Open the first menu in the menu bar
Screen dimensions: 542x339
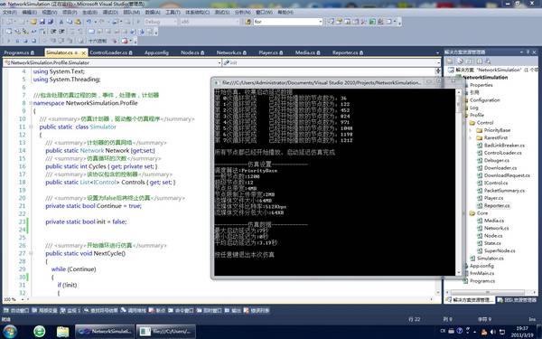coord(10,12)
